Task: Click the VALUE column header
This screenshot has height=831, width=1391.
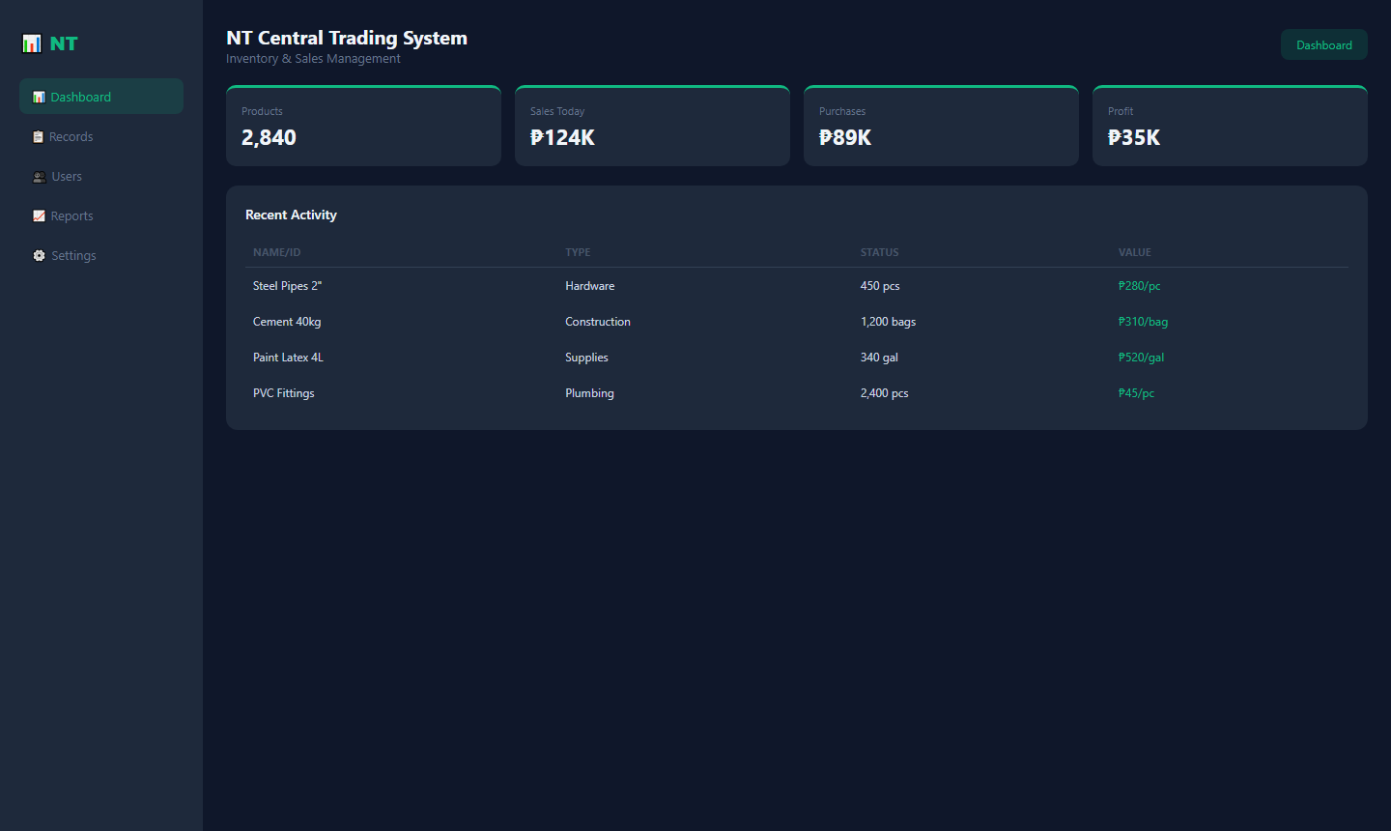Action: coord(1135,252)
